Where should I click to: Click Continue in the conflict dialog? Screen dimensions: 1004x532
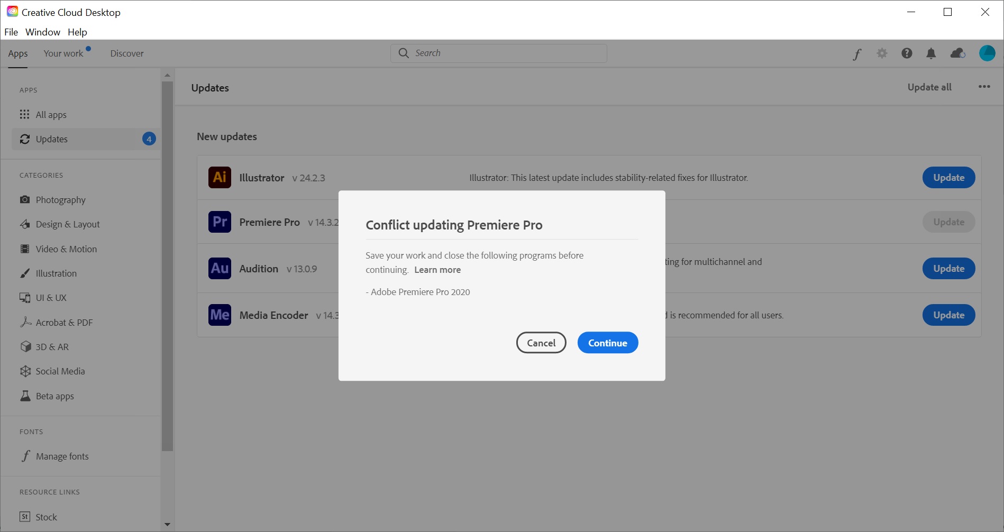608,343
